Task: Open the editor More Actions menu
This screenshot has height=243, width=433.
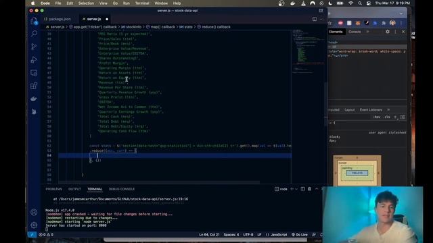Action: (322, 19)
